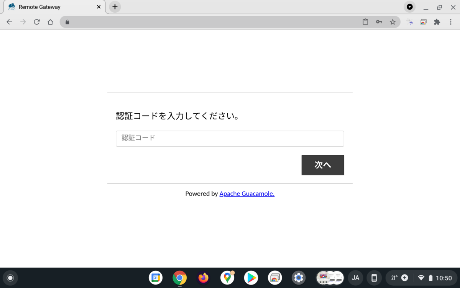Click the 次へ button
This screenshot has height=288, width=460.
[x=323, y=165]
